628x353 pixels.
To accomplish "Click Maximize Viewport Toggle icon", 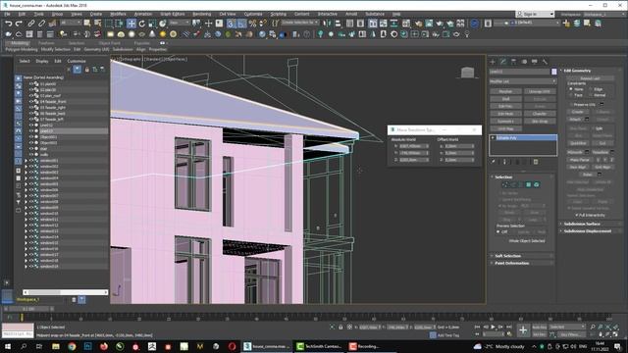I will 616,334.
